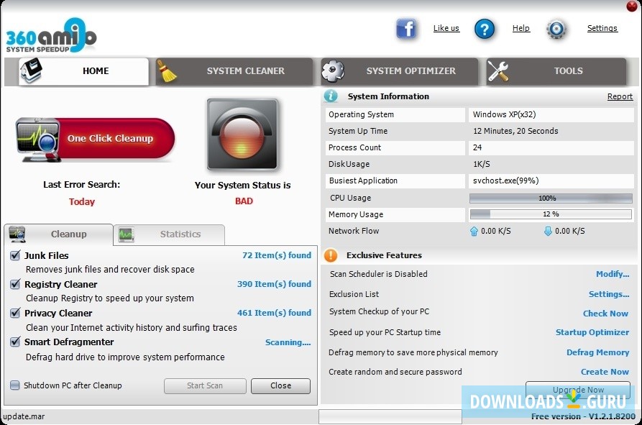Uncheck the Privacy Cleaner checkbox
The height and width of the screenshot is (425, 642).
[15, 314]
